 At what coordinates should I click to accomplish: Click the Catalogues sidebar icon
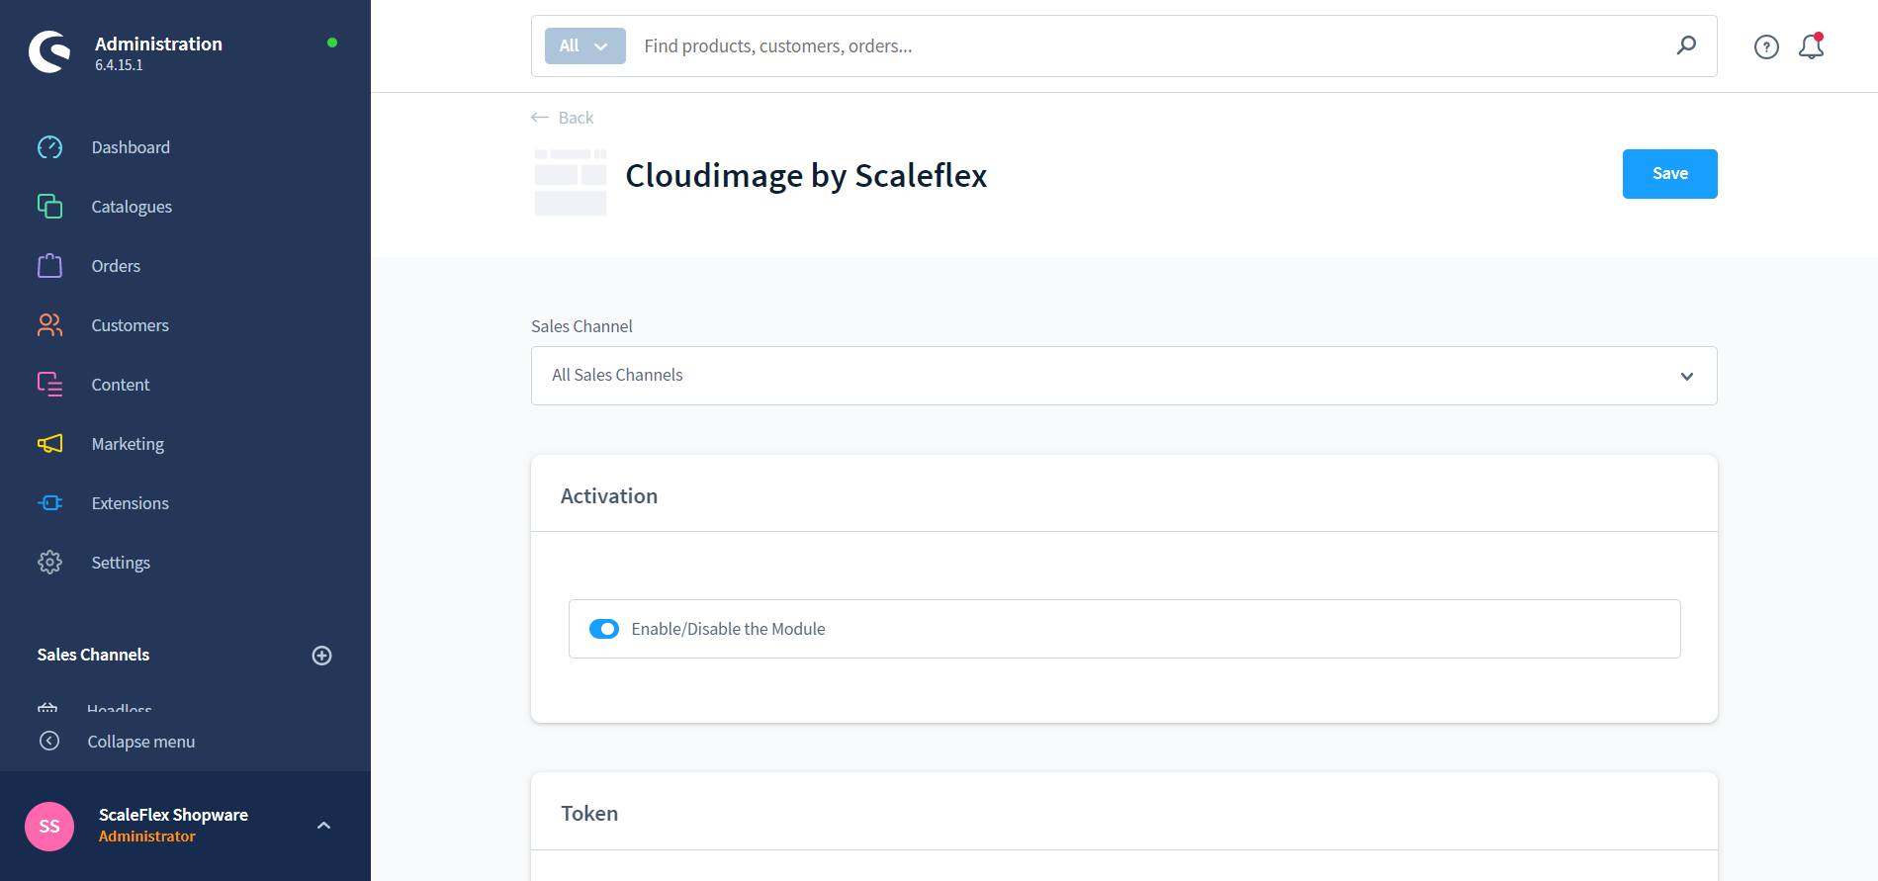[49, 207]
